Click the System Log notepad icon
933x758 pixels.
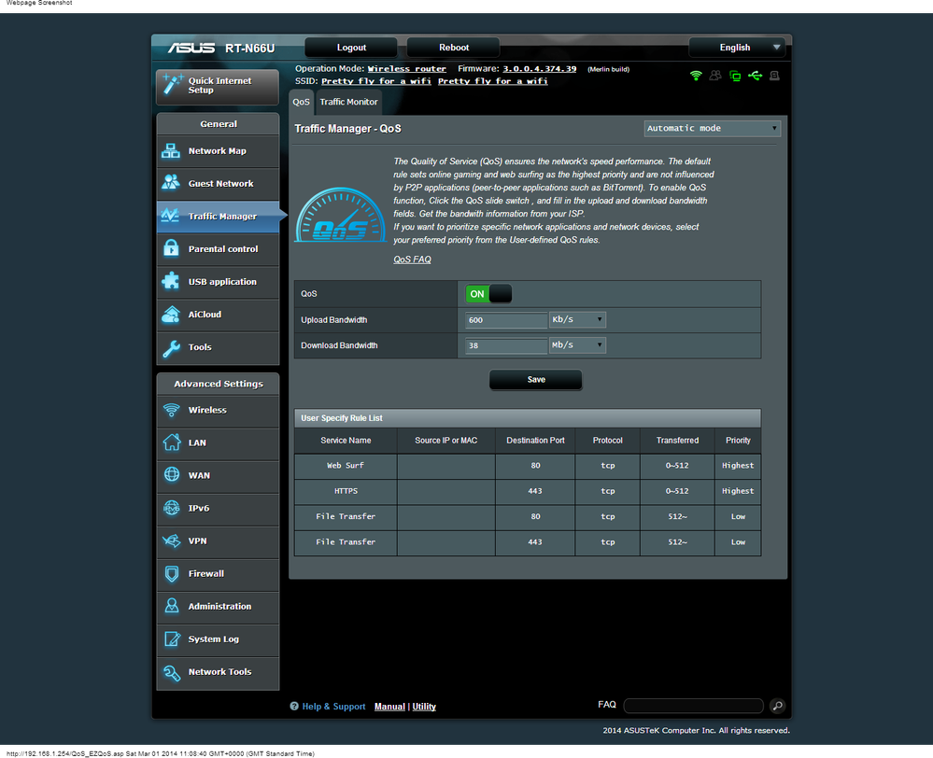click(171, 639)
